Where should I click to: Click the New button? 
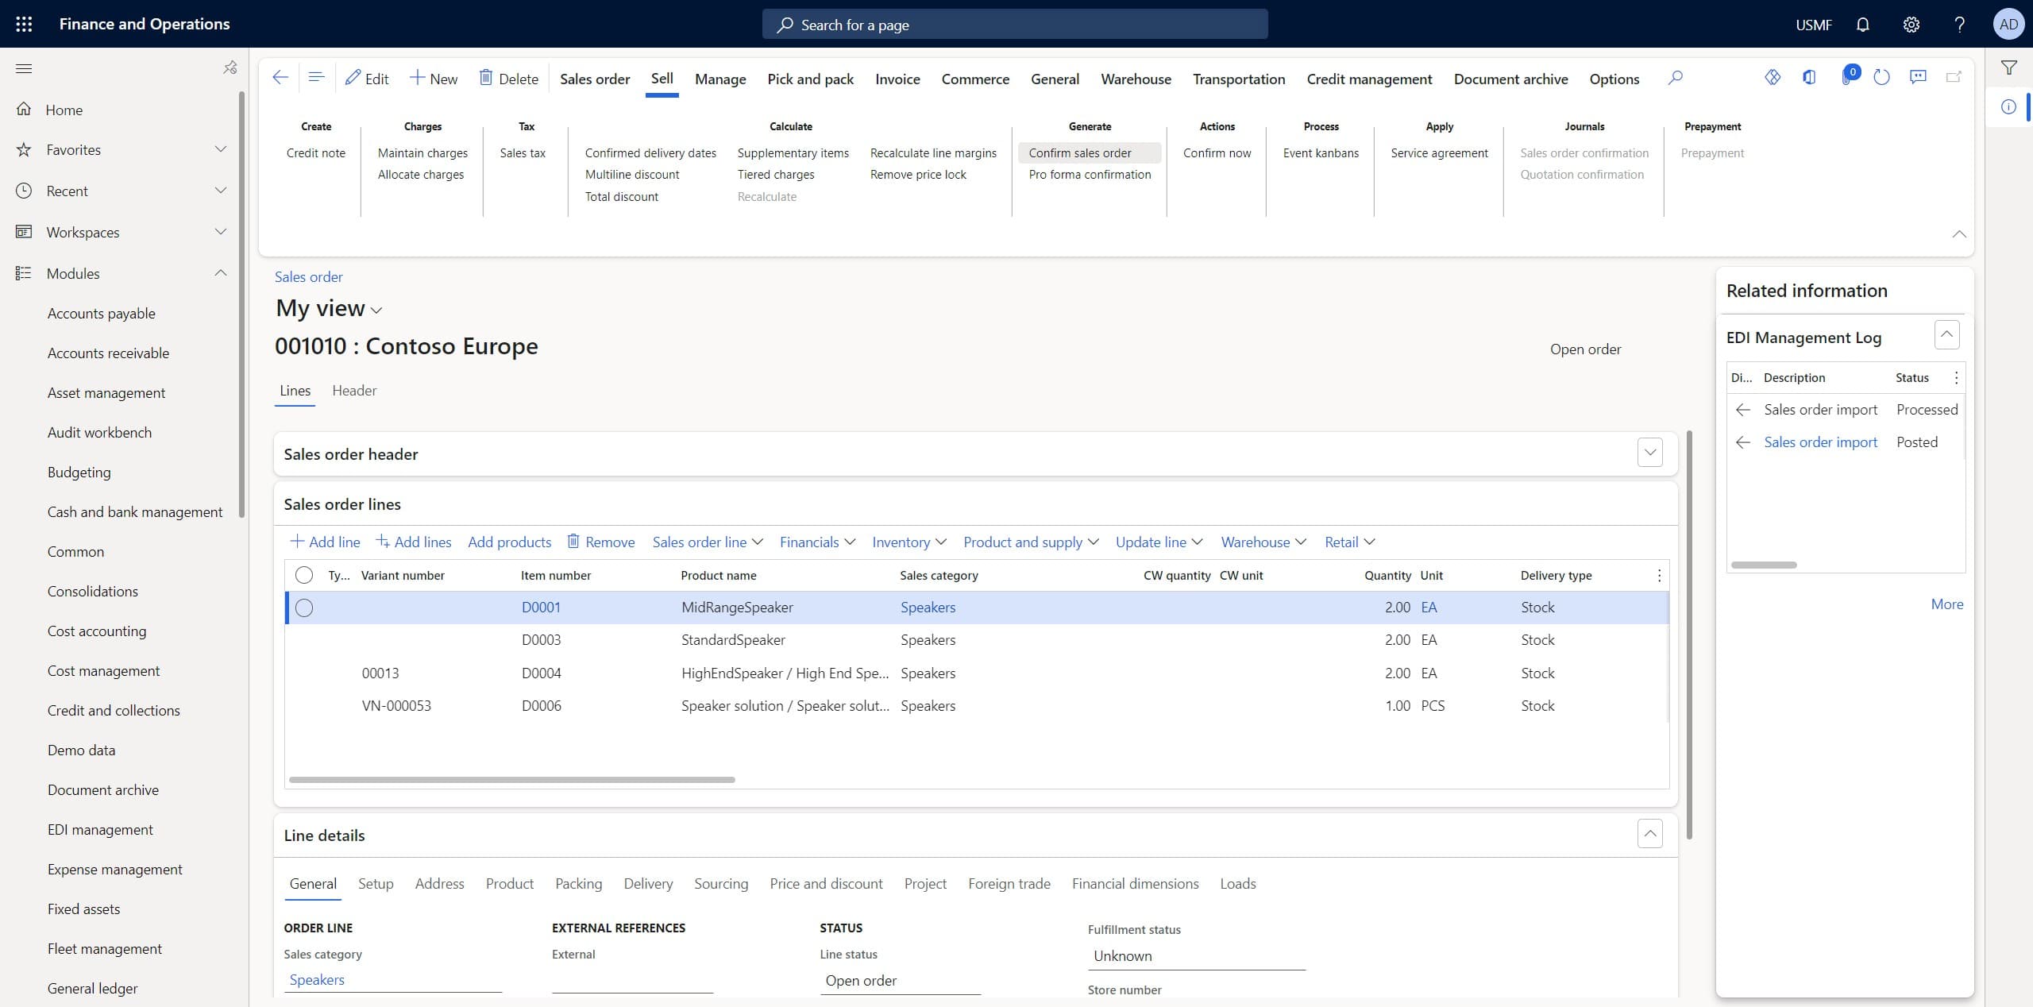(434, 78)
